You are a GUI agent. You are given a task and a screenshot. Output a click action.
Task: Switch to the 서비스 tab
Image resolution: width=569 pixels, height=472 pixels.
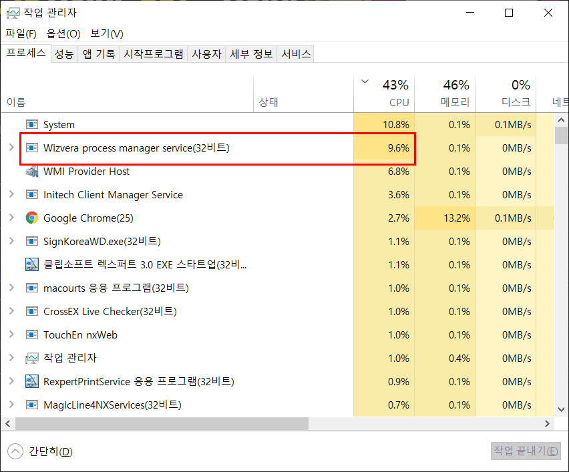[x=296, y=54]
